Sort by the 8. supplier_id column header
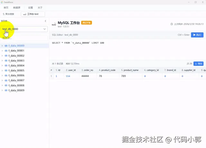The width and height of the screenshot is (206, 148). coord(188,70)
